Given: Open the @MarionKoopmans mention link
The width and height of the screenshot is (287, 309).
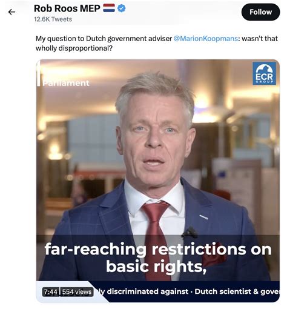Looking at the screenshot, I should pyautogui.click(x=205, y=38).
